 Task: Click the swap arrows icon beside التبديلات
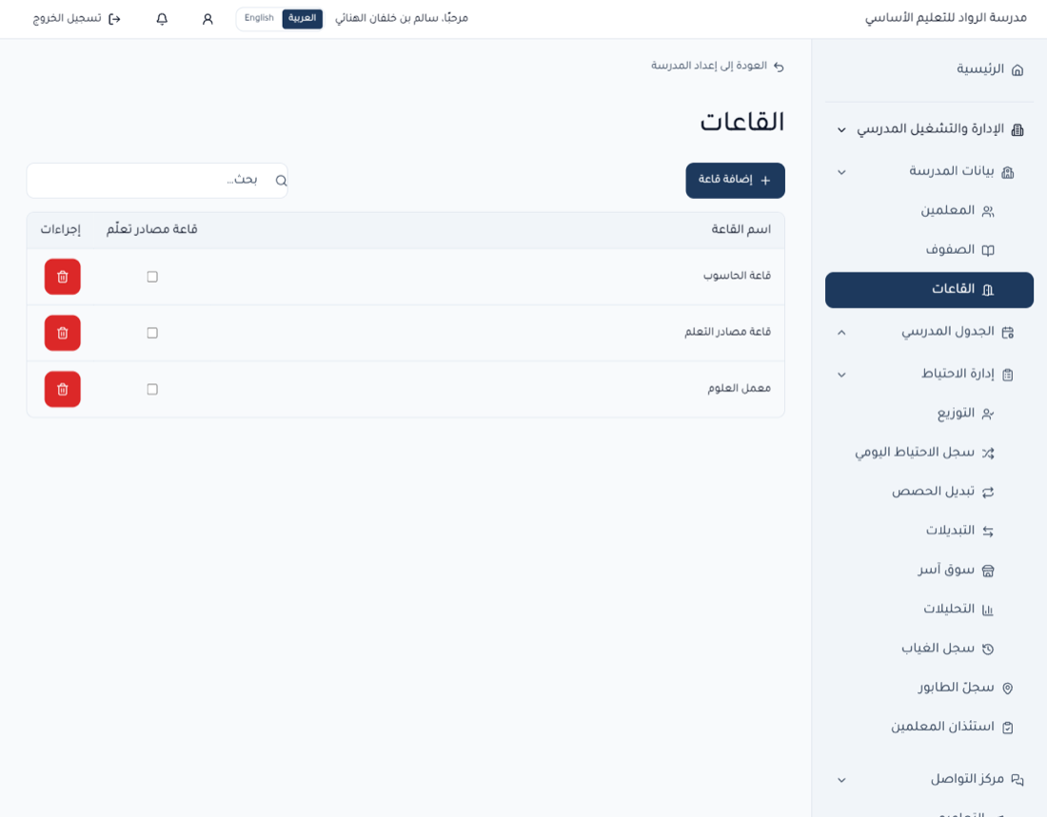pyautogui.click(x=988, y=532)
